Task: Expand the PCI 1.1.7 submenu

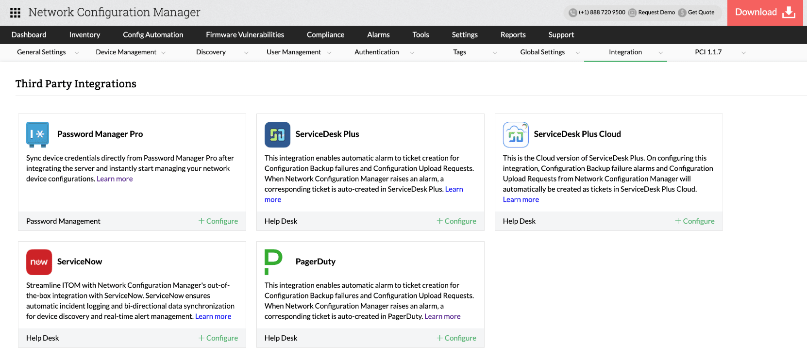Action: coord(743,53)
